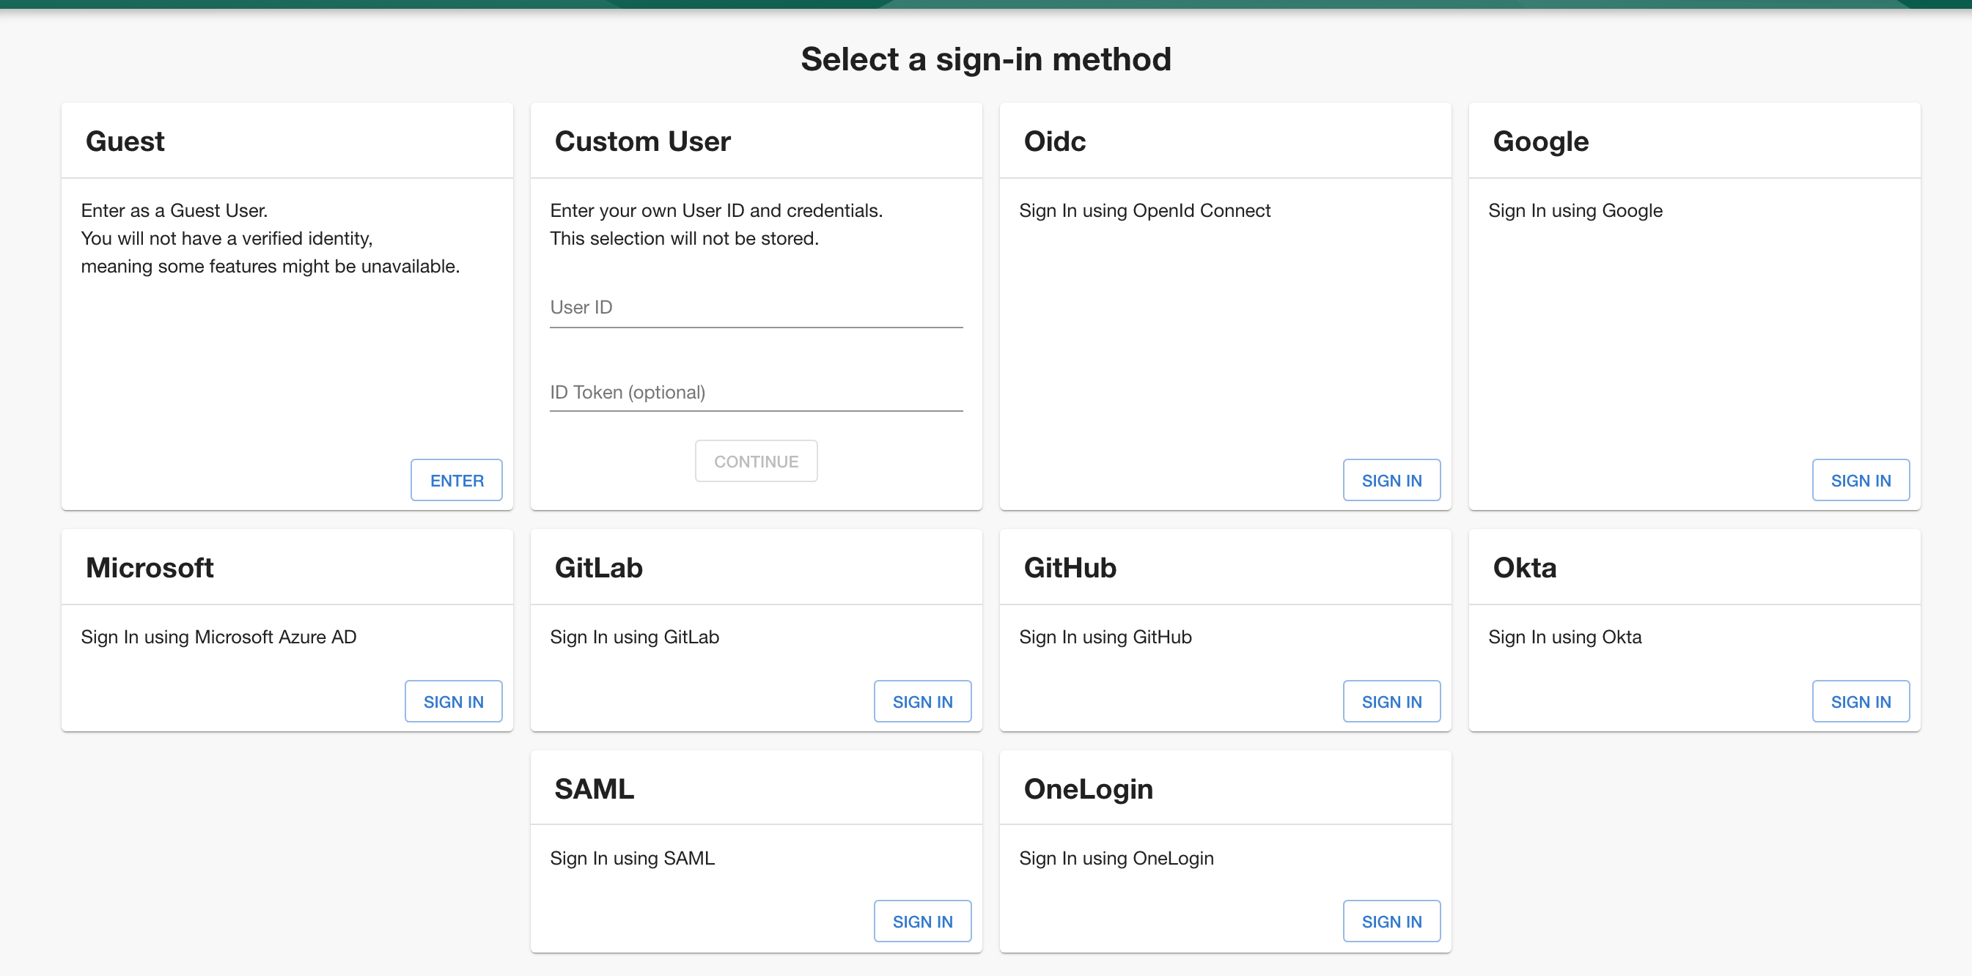Click the Google card heading
Viewport: 1972px width, 976px height.
point(1539,141)
